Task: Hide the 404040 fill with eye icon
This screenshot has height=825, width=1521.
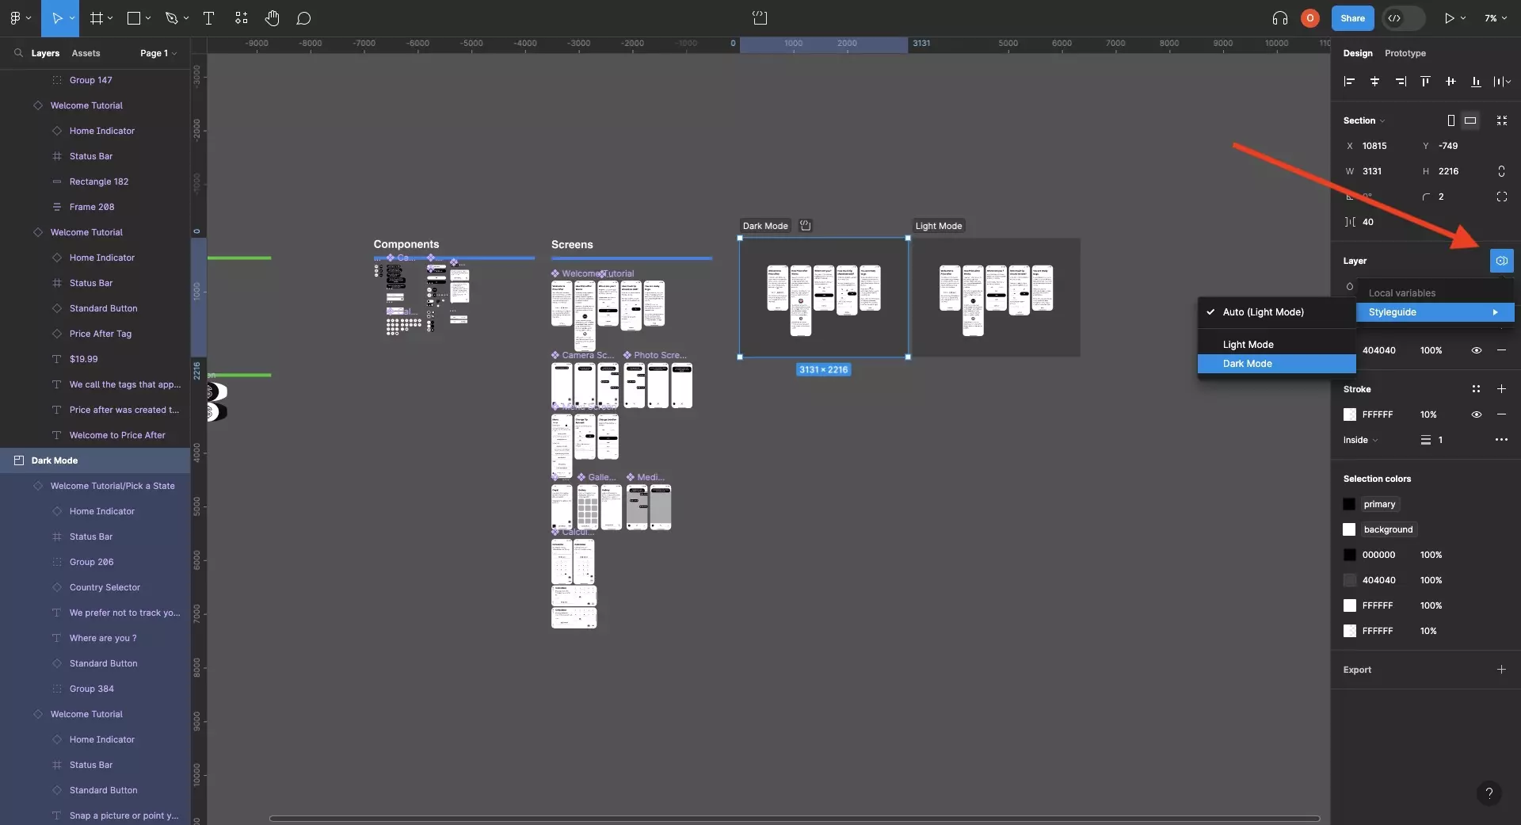Action: [x=1476, y=350]
